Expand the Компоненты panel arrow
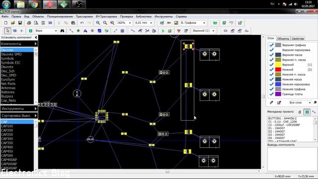Viewport: 318px width, 179px height. tap(36, 44)
